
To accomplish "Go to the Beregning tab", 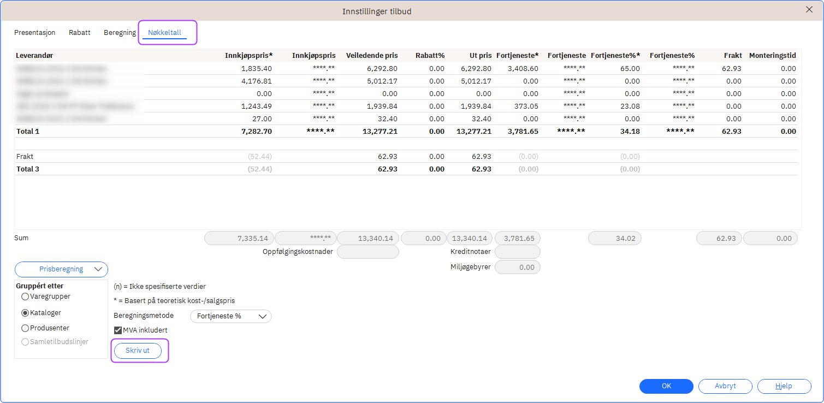I will coord(120,33).
